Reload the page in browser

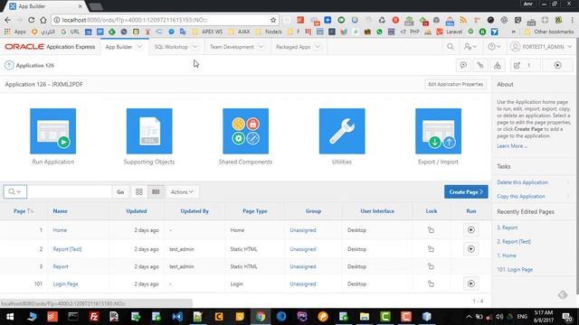(32, 20)
